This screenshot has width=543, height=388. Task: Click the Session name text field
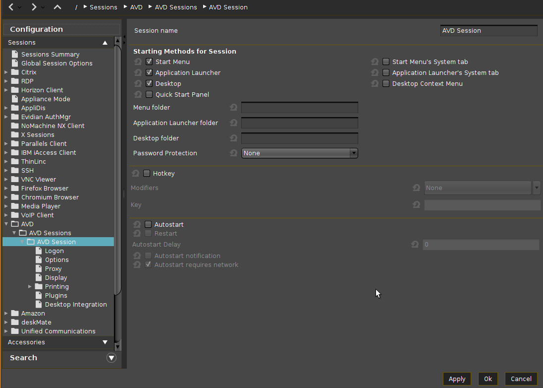(x=489, y=31)
